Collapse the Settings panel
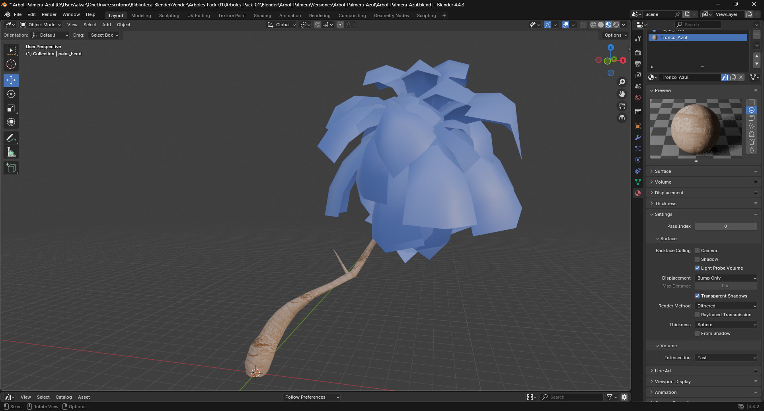The width and height of the screenshot is (764, 411). click(x=704, y=214)
